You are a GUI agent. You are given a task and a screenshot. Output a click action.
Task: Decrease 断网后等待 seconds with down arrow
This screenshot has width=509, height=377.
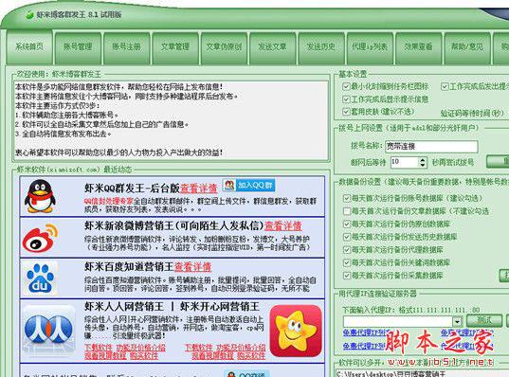point(422,165)
